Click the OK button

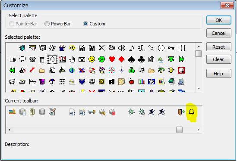pos(219,20)
